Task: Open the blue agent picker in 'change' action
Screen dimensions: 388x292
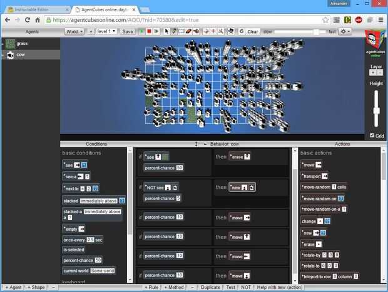Action: point(327,221)
